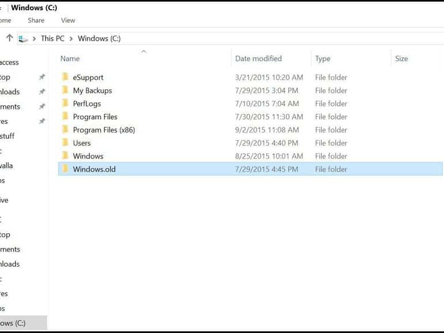
Task: Select the Program Files folder name
Action: (95, 116)
